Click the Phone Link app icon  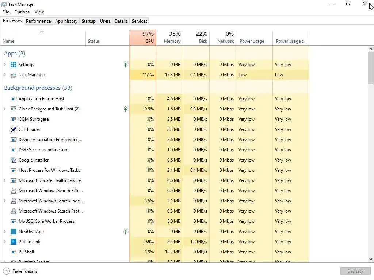point(14,242)
